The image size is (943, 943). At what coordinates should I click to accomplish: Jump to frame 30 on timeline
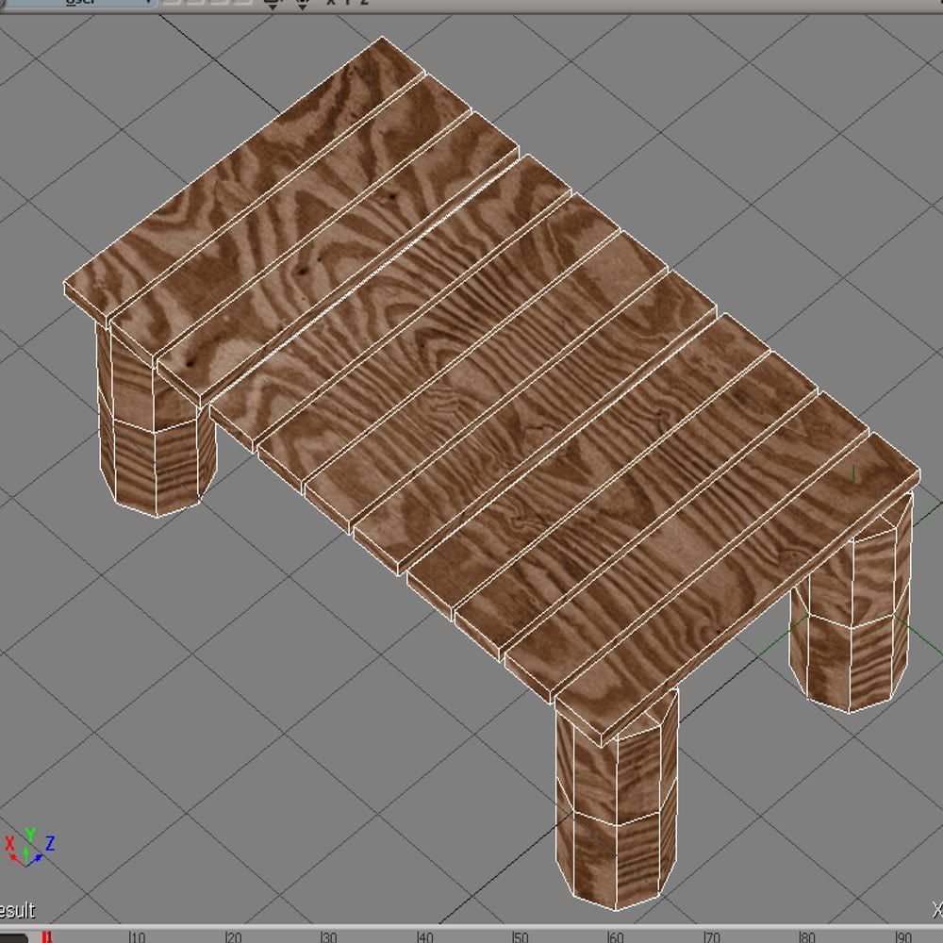tap(328, 937)
